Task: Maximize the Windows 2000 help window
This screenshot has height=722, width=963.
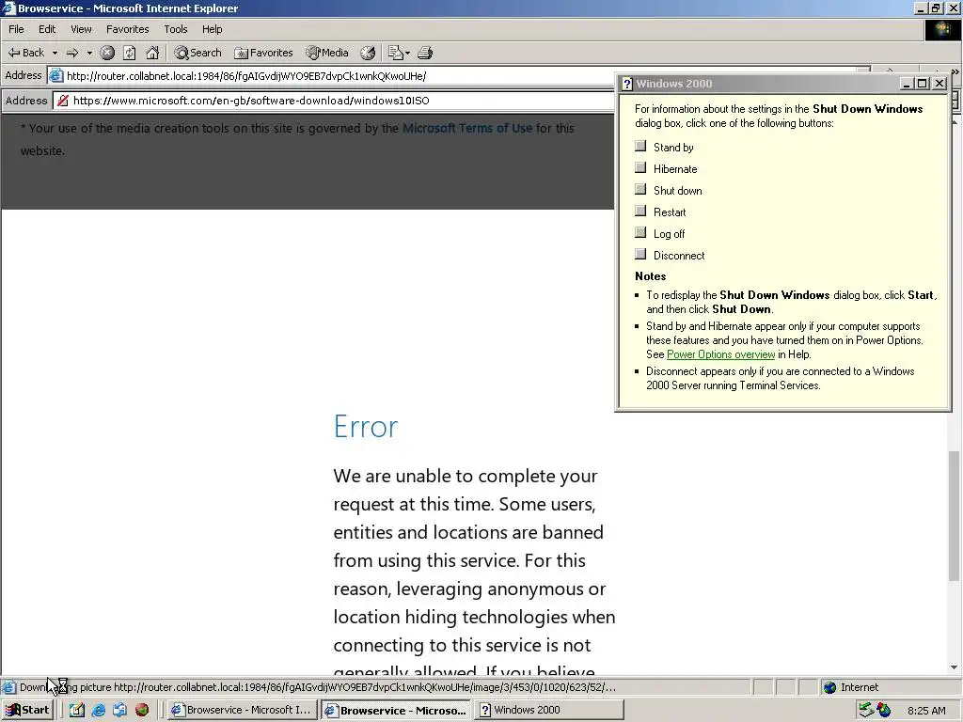Action: click(x=922, y=84)
